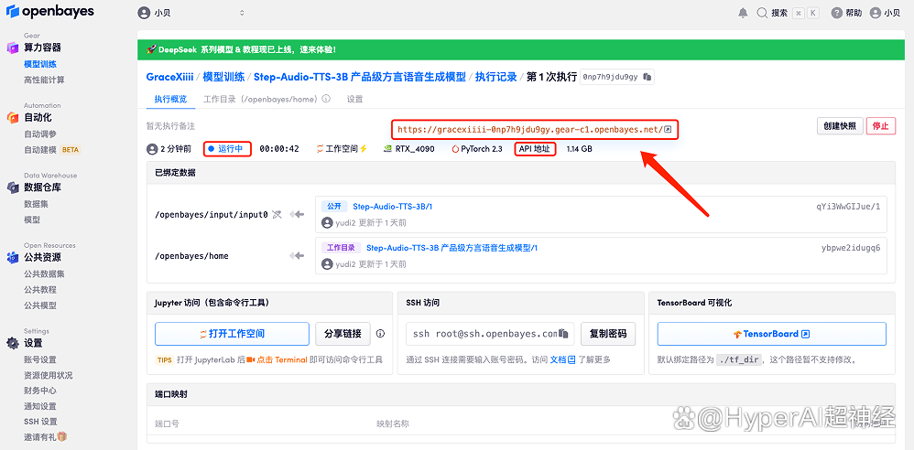This screenshot has height=450, width=914.
Task: Open 自动建模 BETA in the sidebar
Action: pyautogui.click(x=52, y=150)
